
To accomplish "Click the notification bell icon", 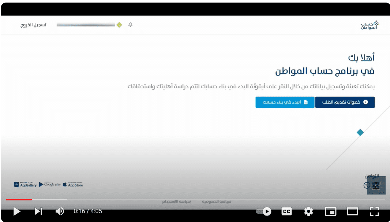I will 130,25.
